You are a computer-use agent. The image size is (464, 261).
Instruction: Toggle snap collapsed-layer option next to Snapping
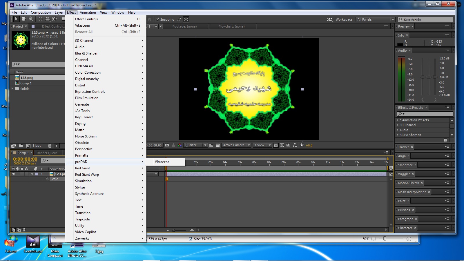click(x=186, y=19)
